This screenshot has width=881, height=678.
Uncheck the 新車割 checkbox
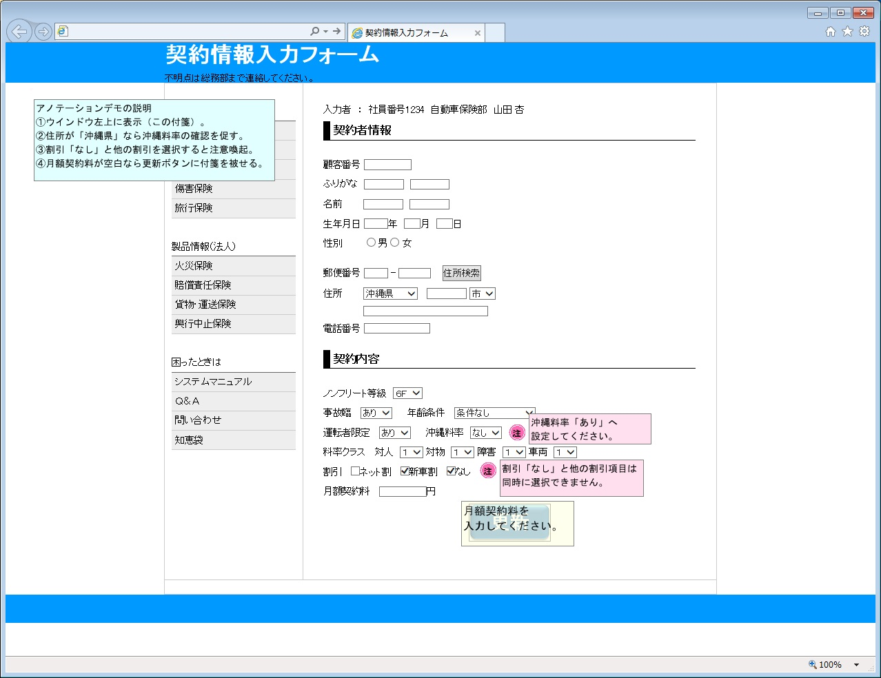click(405, 471)
